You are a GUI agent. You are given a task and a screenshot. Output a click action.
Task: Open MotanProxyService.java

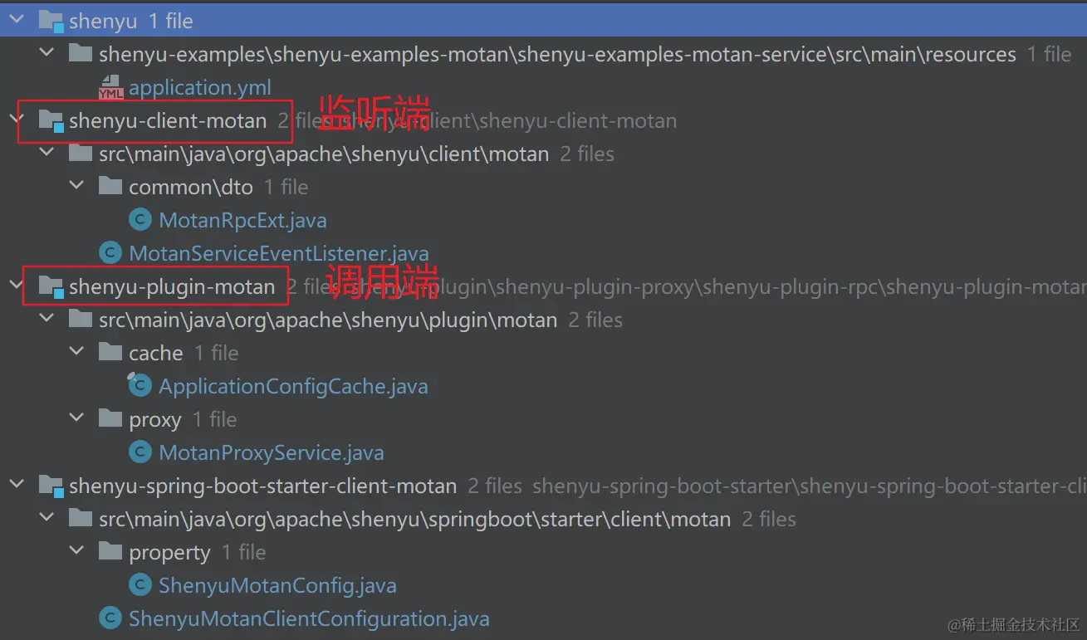pyautogui.click(x=272, y=453)
